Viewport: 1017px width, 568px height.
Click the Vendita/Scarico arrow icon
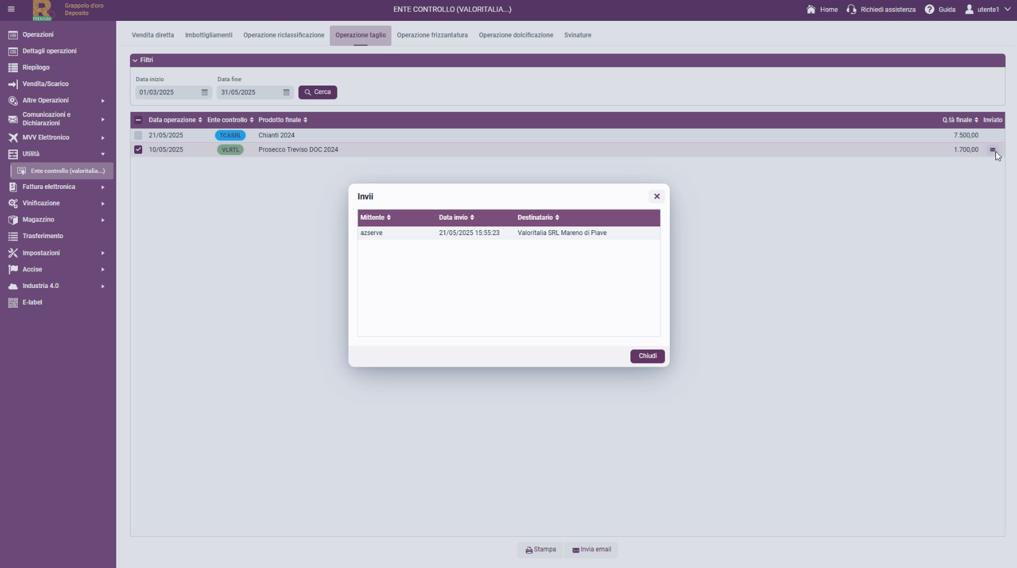click(13, 84)
